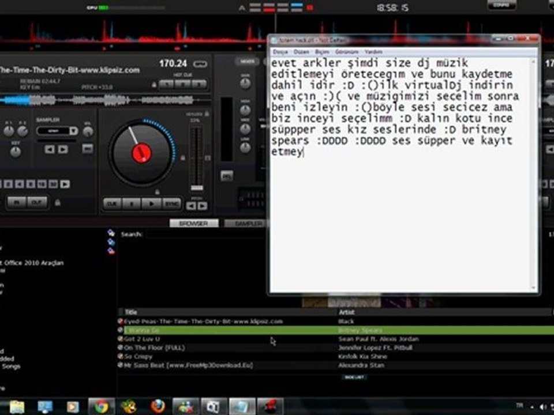Set loop length to 2 beats
The height and width of the screenshot is (415, 554).
pyautogui.click(x=9, y=184)
